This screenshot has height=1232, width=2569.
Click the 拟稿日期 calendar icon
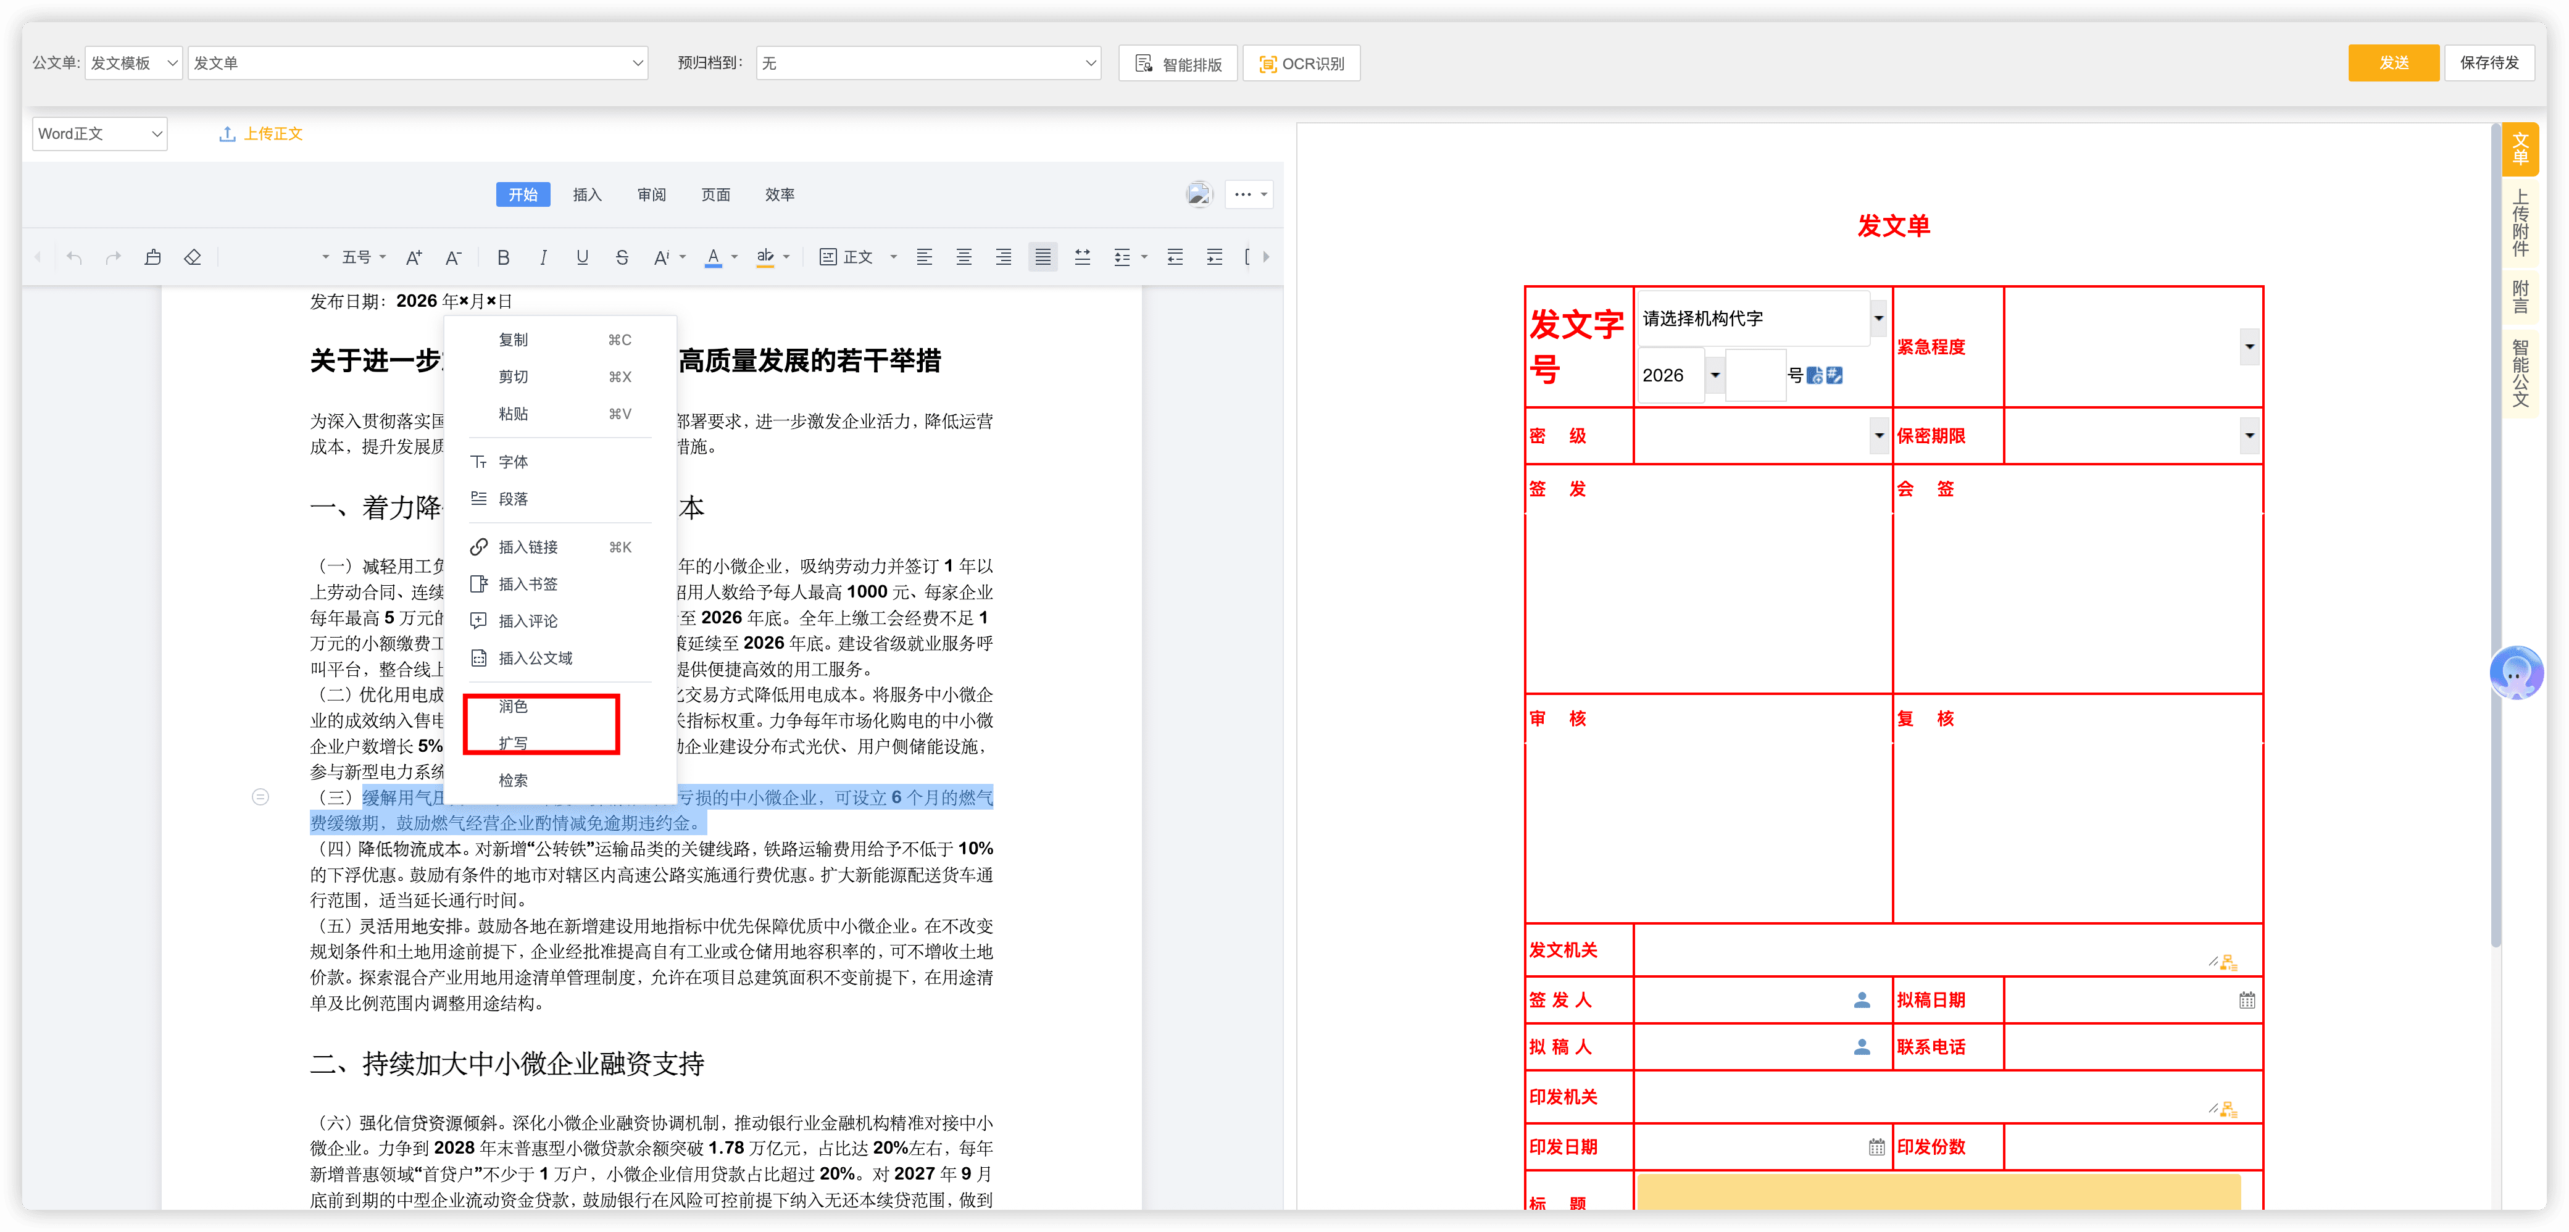tap(2246, 999)
